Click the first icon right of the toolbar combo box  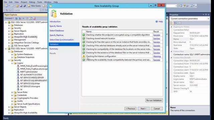[x=181, y=6]
